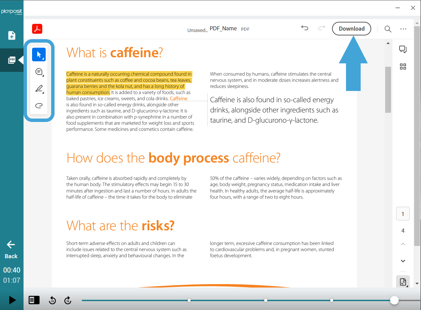The width and height of the screenshot is (421, 310).
Task: Open the ellipsis more options menu
Action: 403,29
